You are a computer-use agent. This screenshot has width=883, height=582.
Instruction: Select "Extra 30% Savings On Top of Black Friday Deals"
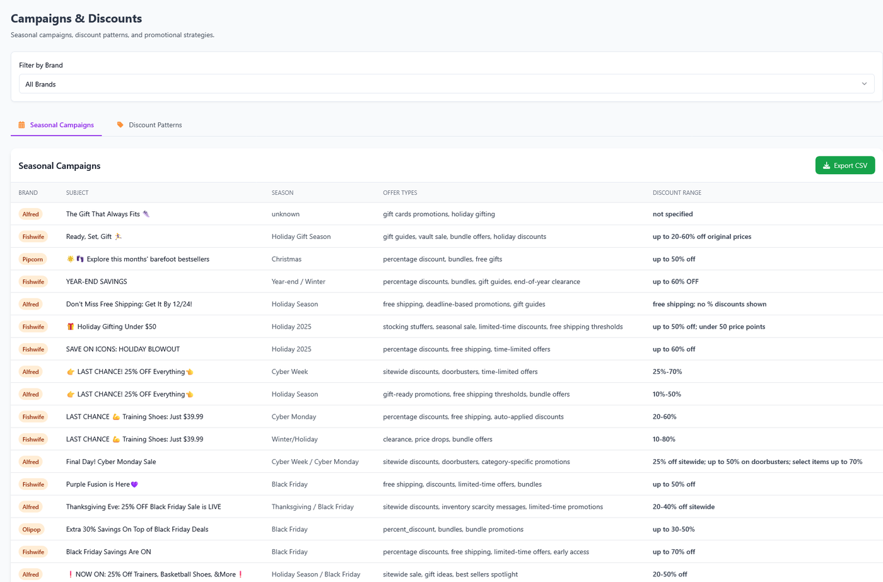[x=137, y=530]
